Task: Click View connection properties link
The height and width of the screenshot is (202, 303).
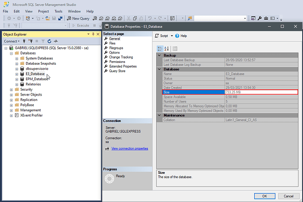Action: tap(130, 149)
